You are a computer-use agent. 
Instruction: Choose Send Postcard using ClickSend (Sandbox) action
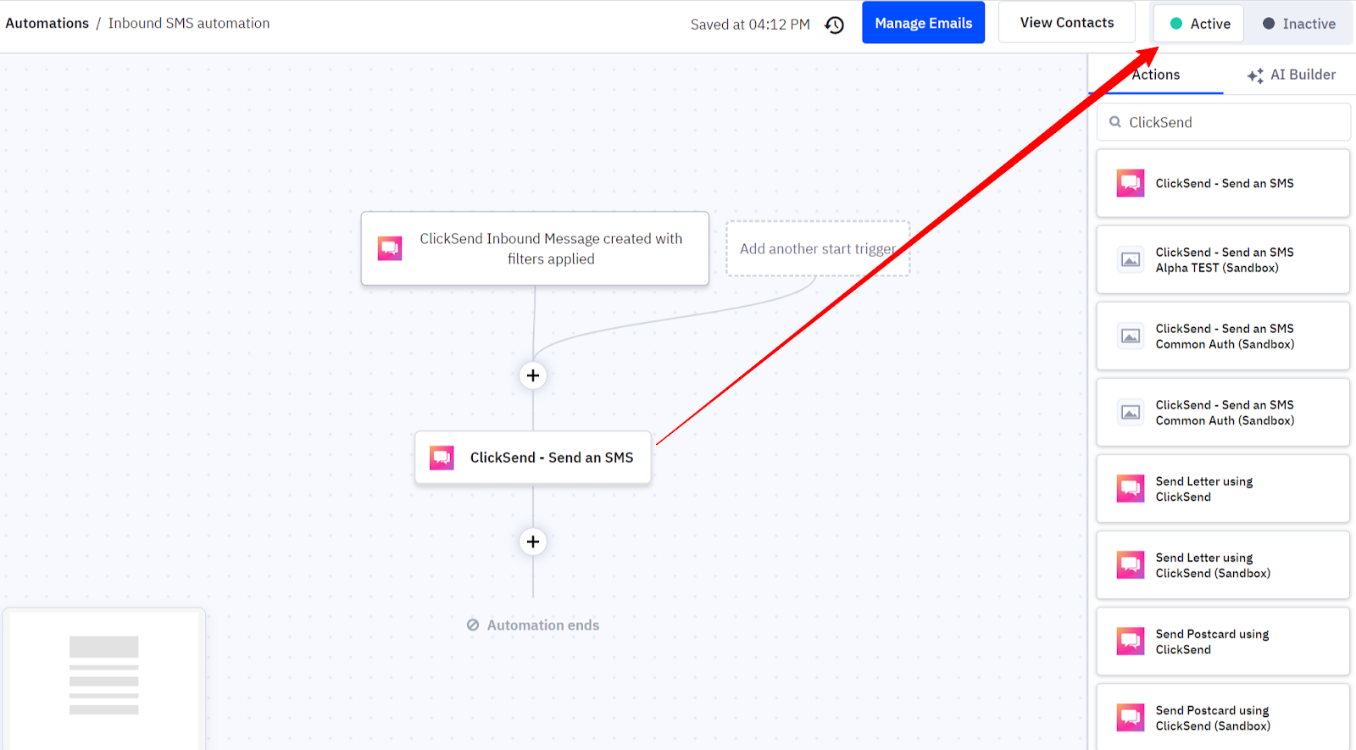1223,718
